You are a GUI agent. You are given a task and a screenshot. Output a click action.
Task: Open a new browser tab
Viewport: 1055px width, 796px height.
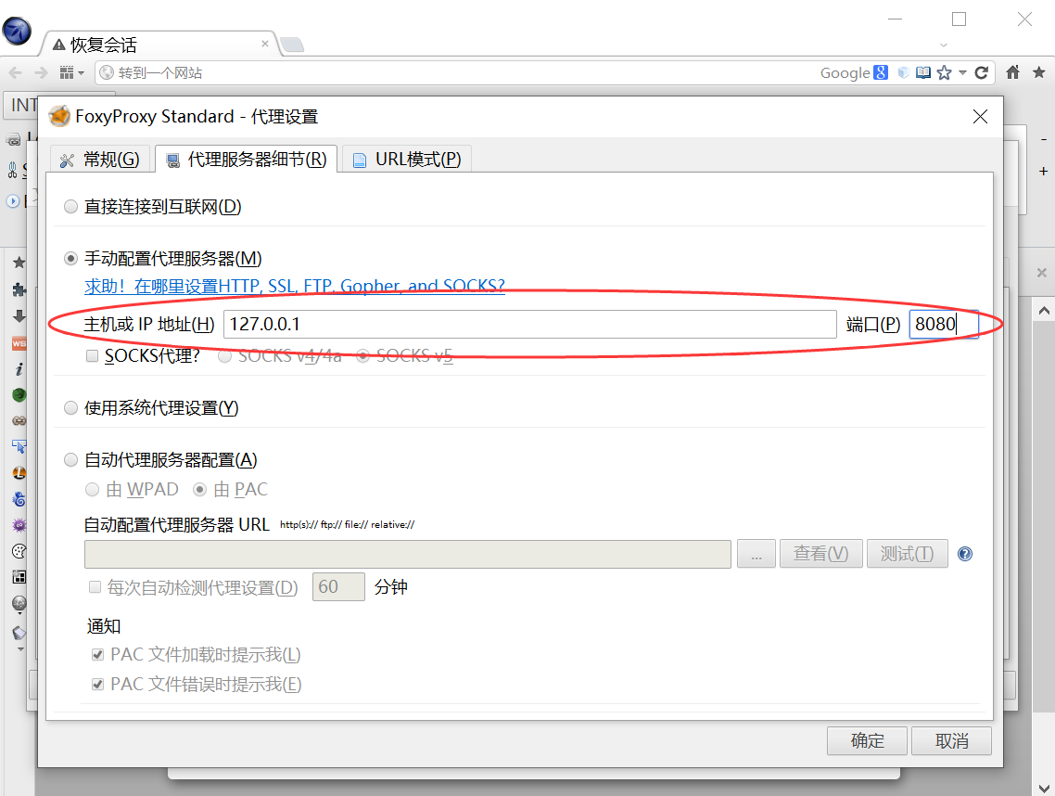pos(292,45)
